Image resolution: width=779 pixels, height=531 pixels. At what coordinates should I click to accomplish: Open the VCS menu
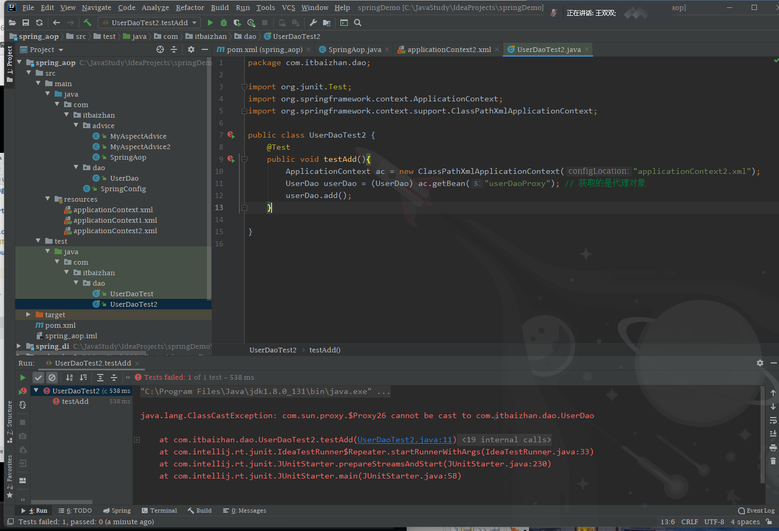pyautogui.click(x=288, y=7)
